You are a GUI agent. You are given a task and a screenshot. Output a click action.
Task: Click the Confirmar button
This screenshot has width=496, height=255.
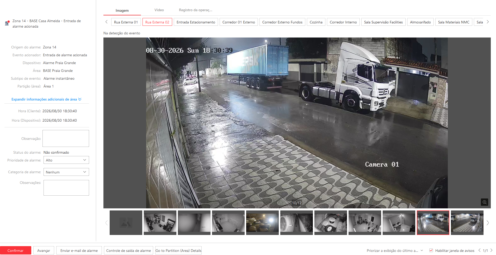(16, 251)
